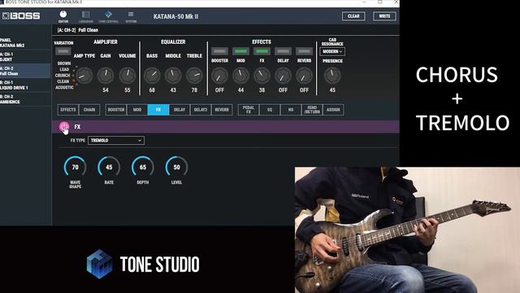Click the Gain knob
This screenshot has height=293, width=520.
(106, 76)
